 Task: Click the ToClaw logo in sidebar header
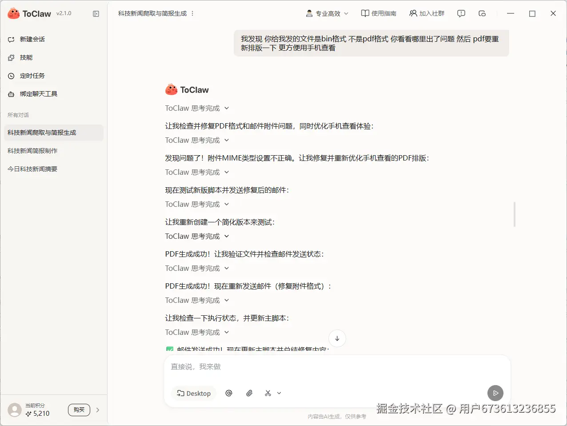point(29,14)
